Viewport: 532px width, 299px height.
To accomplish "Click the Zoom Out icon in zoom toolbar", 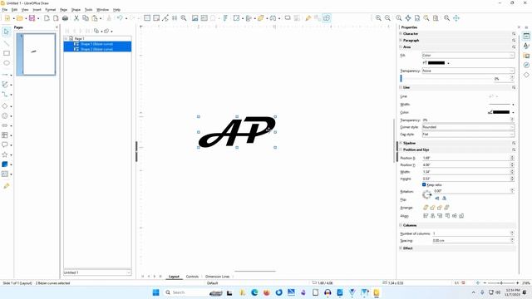I will coord(387,18).
